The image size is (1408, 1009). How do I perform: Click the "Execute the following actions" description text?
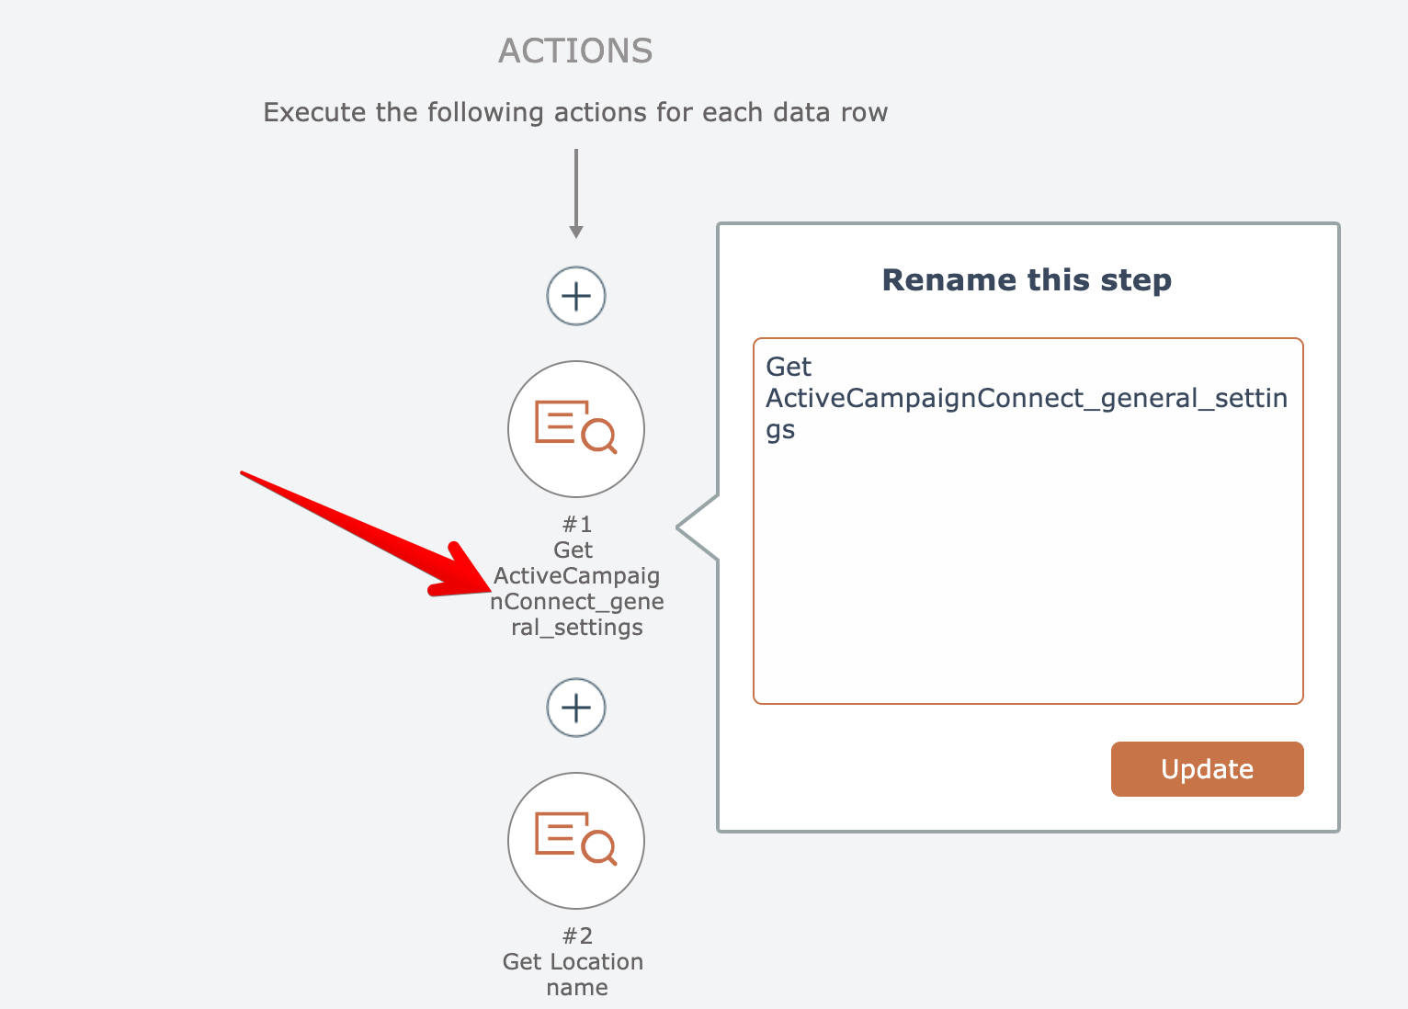click(x=575, y=112)
